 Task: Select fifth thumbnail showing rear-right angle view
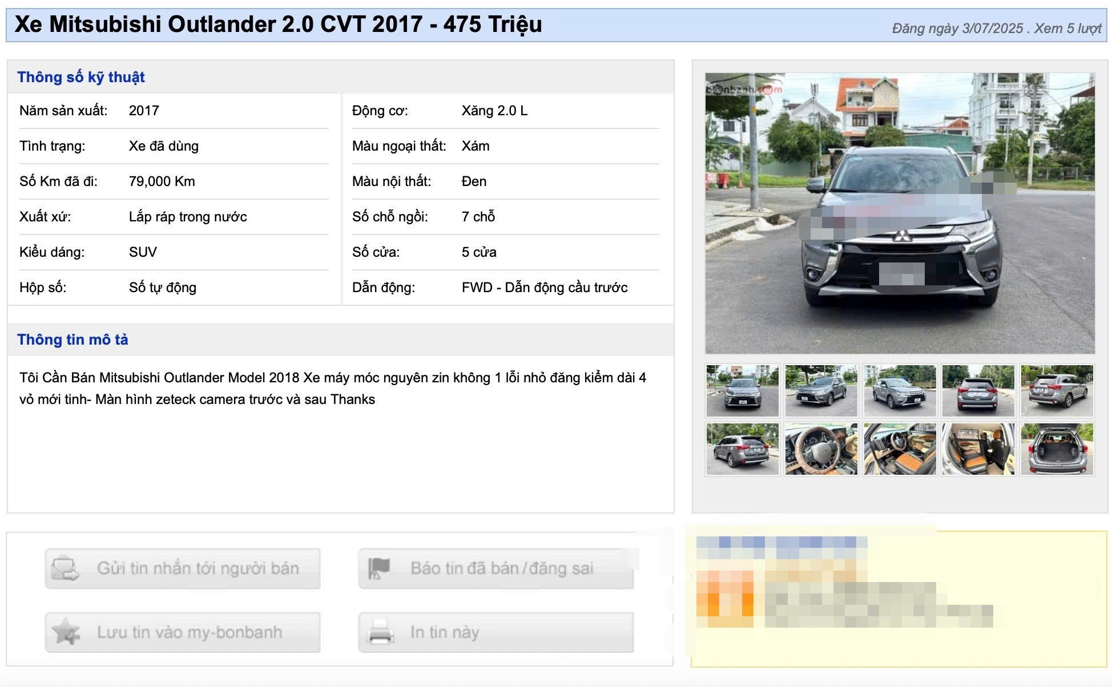coord(1057,391)
